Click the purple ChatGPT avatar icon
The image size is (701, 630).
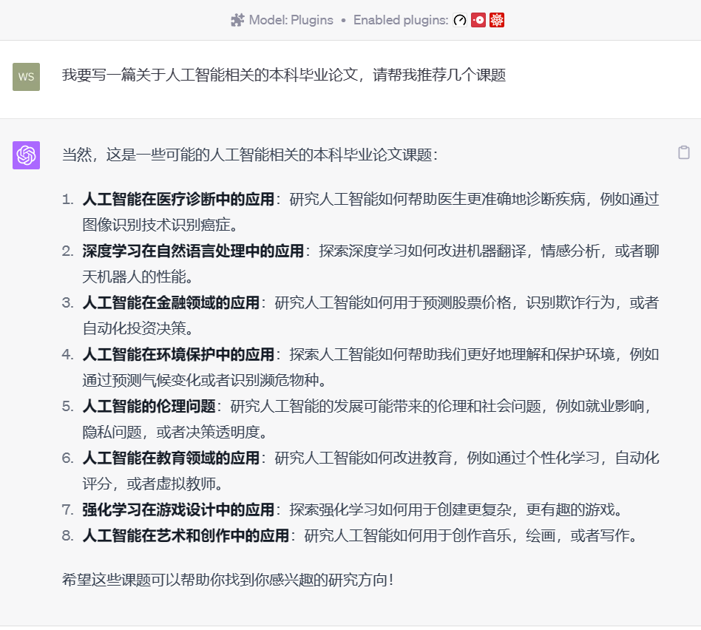click(27, 155)
